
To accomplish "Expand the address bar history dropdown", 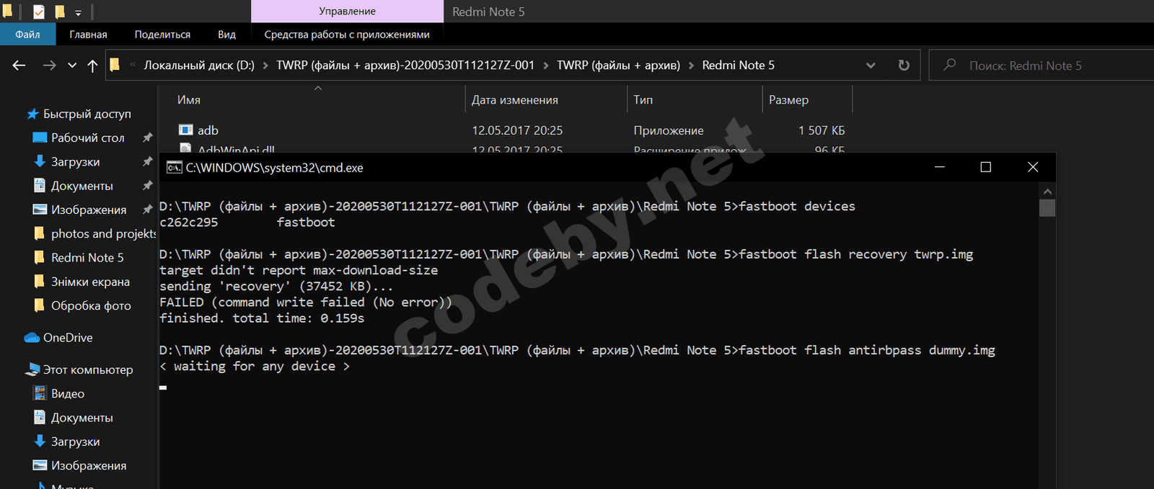I will 871,66.
